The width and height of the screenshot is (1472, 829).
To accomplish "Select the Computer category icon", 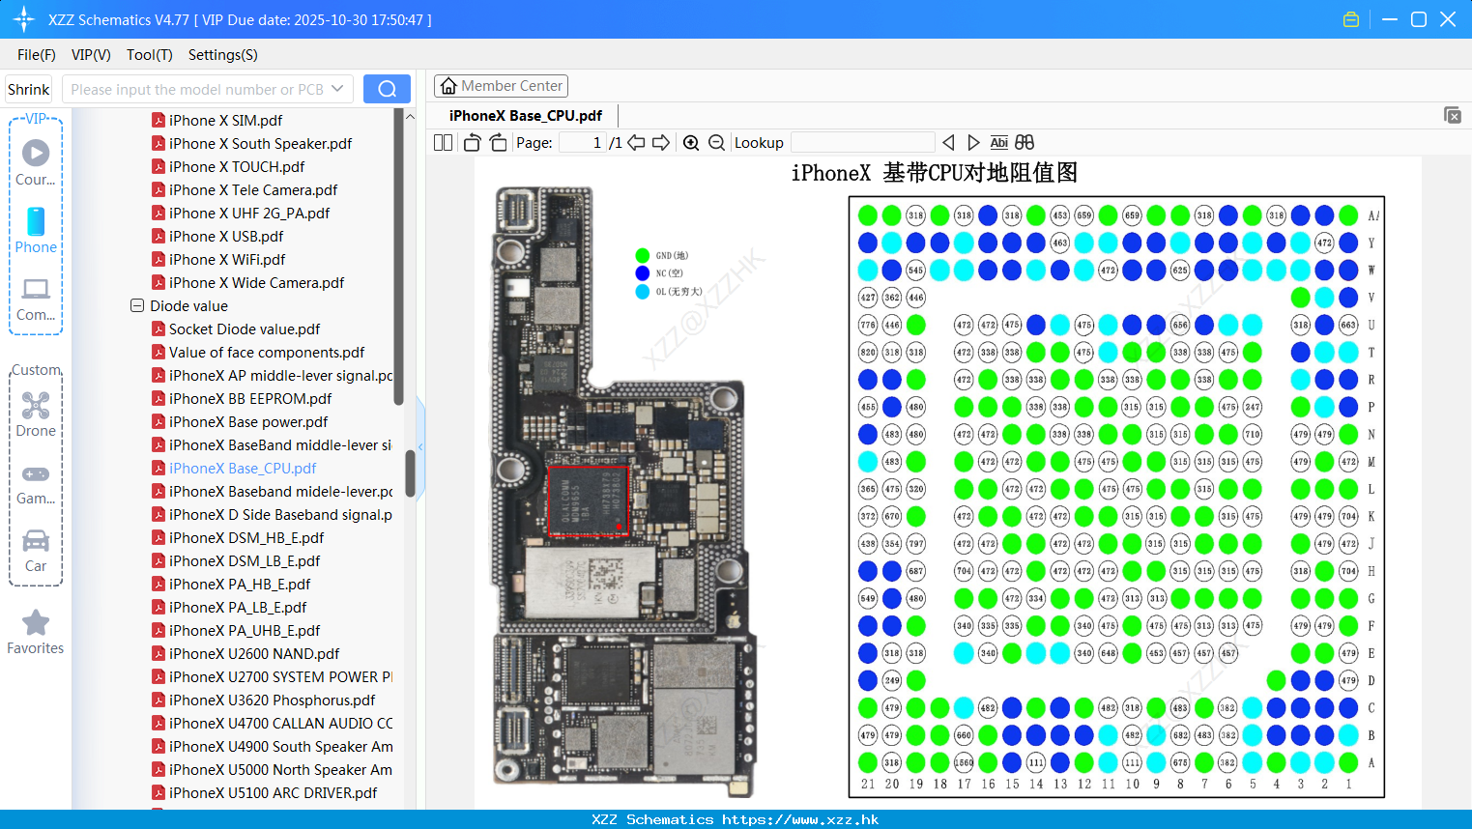I will 36,299.
